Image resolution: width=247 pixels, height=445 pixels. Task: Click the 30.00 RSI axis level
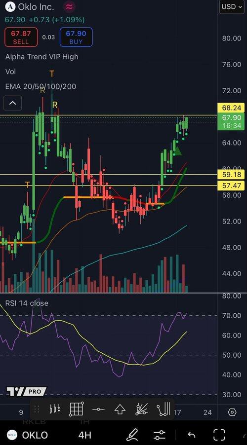tap(231, 395)
